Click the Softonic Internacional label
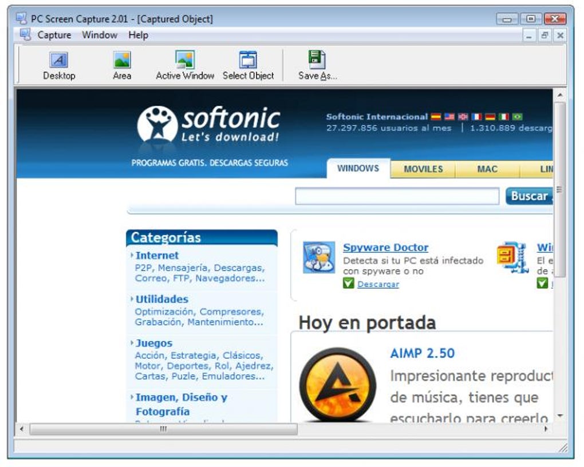 click(x=377, y=117)
